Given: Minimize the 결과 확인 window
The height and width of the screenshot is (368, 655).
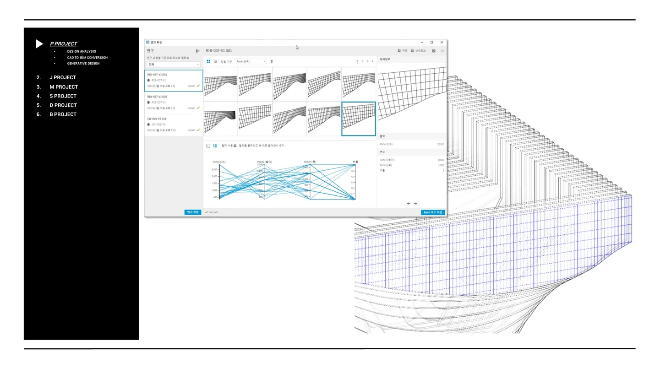Looking at the screenshot, I should tap(421, 42).
